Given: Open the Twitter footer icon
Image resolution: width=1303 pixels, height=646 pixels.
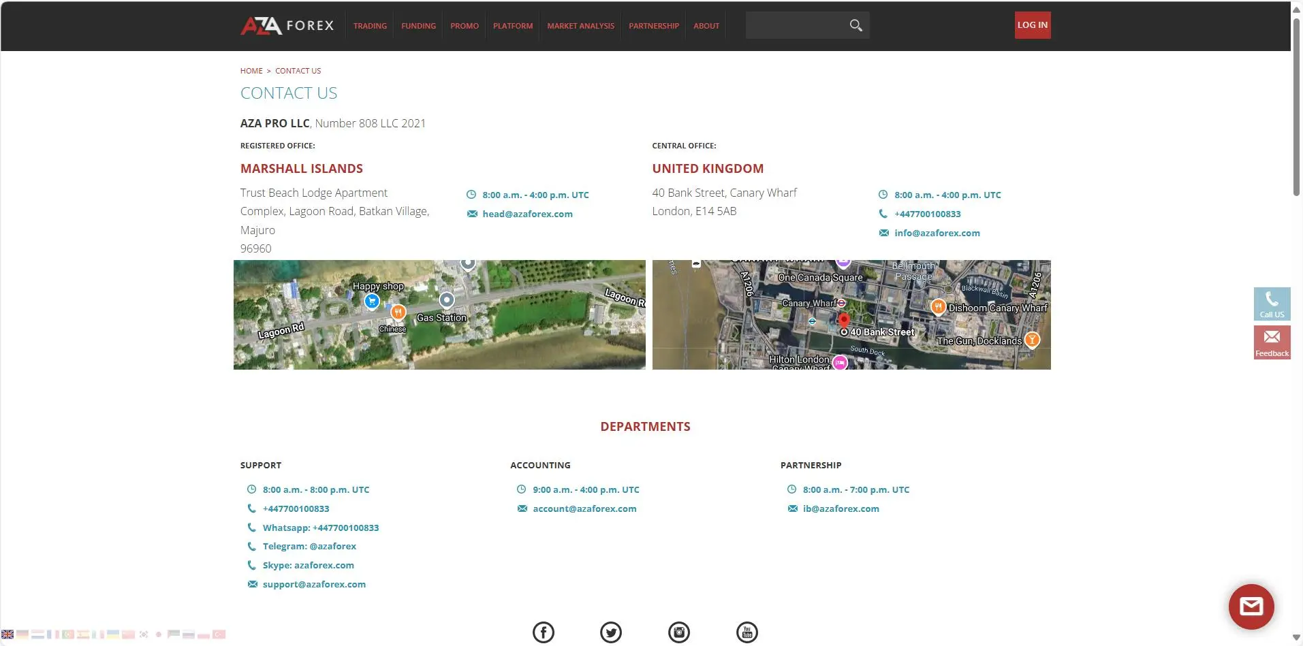Looking at the screenshot, I should tap(611, 632).
